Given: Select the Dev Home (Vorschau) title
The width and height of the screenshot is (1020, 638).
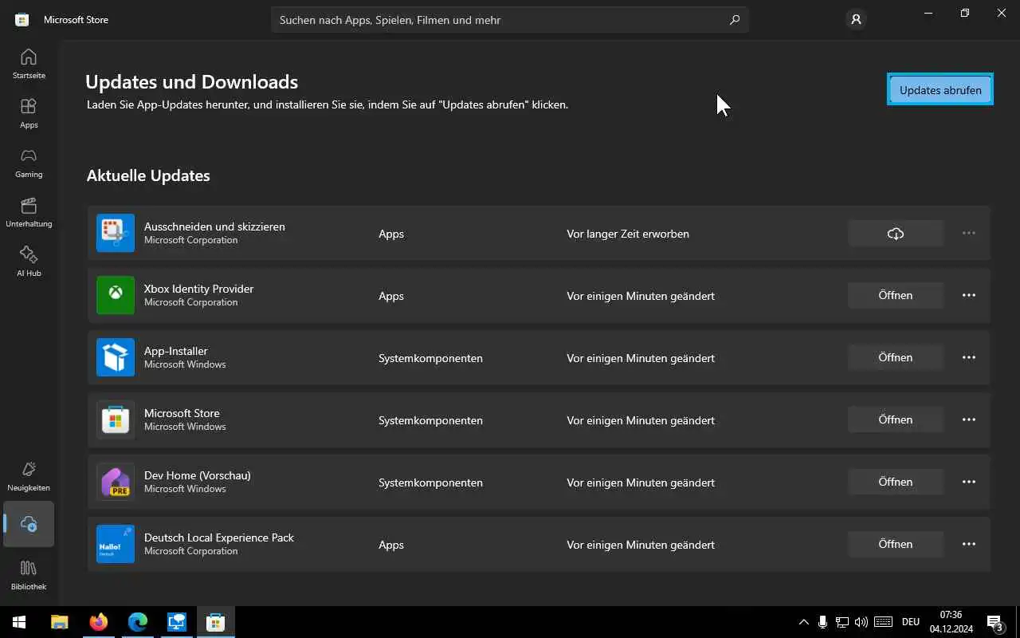Looking at the screenshot, I should coord(198,475).
